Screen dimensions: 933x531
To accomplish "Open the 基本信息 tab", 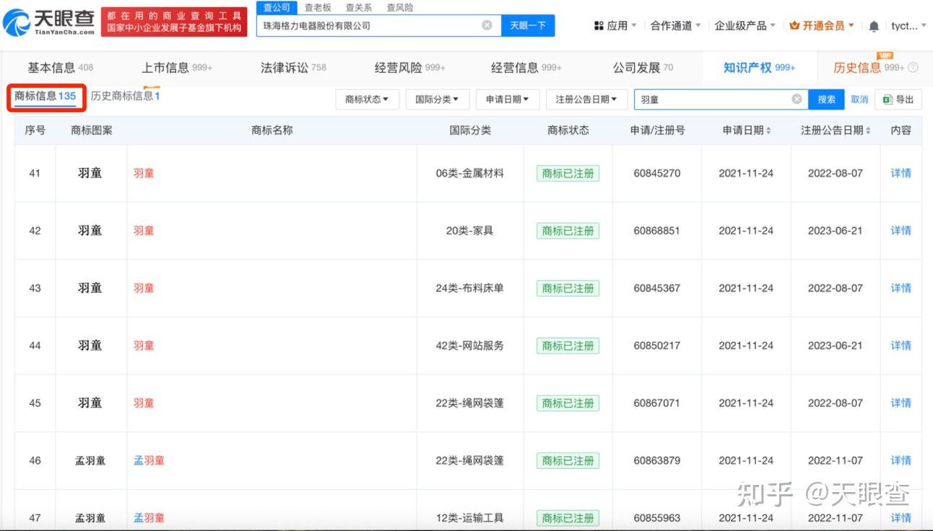I will click(61, 68).
